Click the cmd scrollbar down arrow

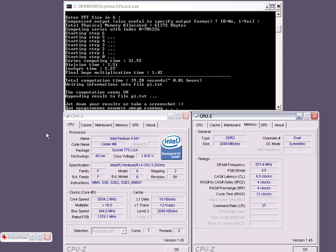click(x=278, y=107)
